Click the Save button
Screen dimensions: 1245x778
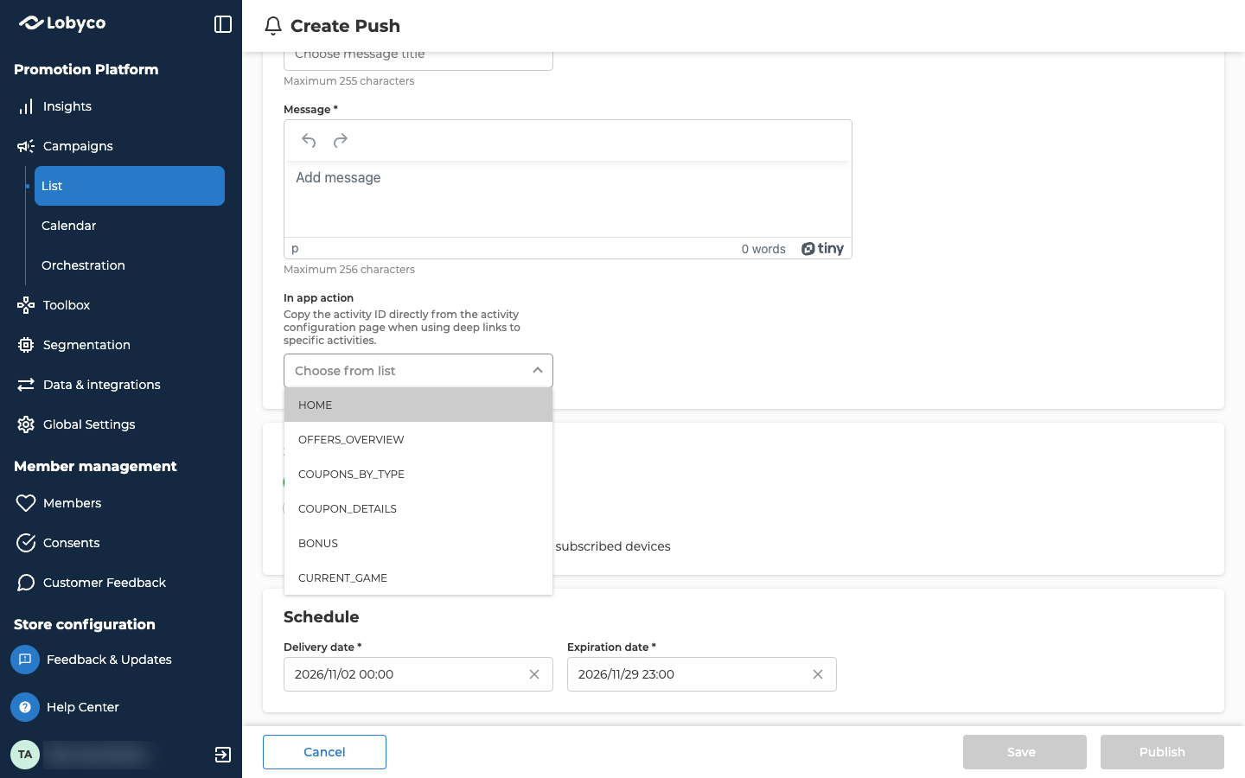[x=1025, y=752]
